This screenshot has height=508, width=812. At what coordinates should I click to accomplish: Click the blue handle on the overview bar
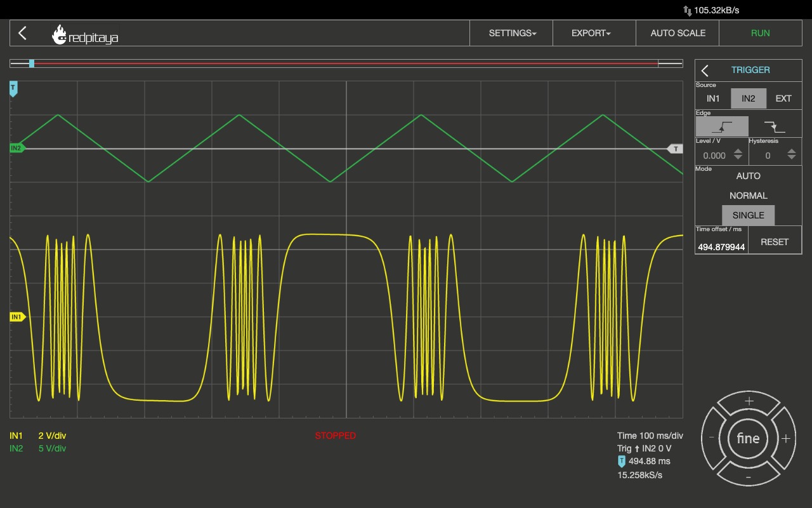click(x=32, y=63)
